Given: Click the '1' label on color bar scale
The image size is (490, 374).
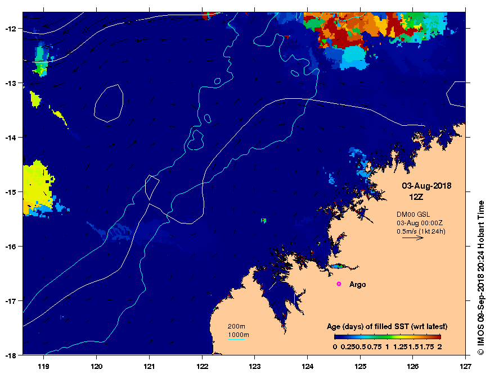Looking at the screenshot, I should (x=387, y=347).
